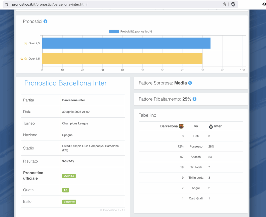The height and width of the screenshot is (217, 266).
Task: Click the green 1.5 quota badge
Action: [x=65, y=190]
